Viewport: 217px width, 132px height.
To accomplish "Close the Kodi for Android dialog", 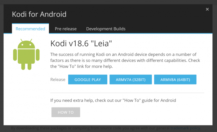I will tap(207, 9).
